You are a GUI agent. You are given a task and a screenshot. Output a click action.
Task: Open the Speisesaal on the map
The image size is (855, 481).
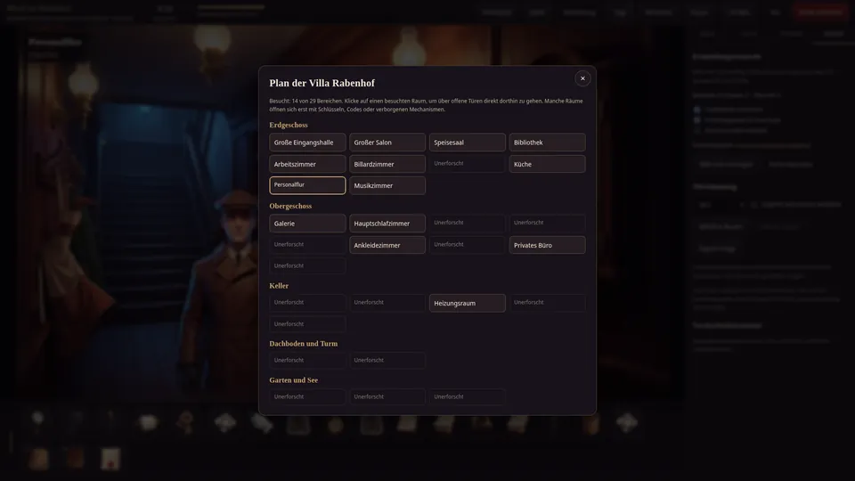468,143
